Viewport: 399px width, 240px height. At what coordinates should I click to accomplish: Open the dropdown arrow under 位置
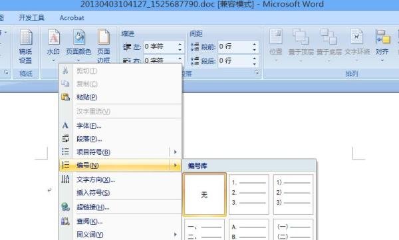coord(276,60)
